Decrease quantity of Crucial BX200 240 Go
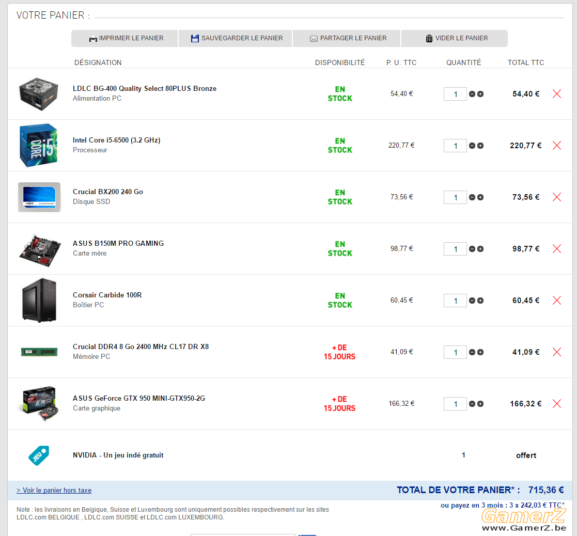Viewport: 577px width, 536px height. click(x=472, y=197)
